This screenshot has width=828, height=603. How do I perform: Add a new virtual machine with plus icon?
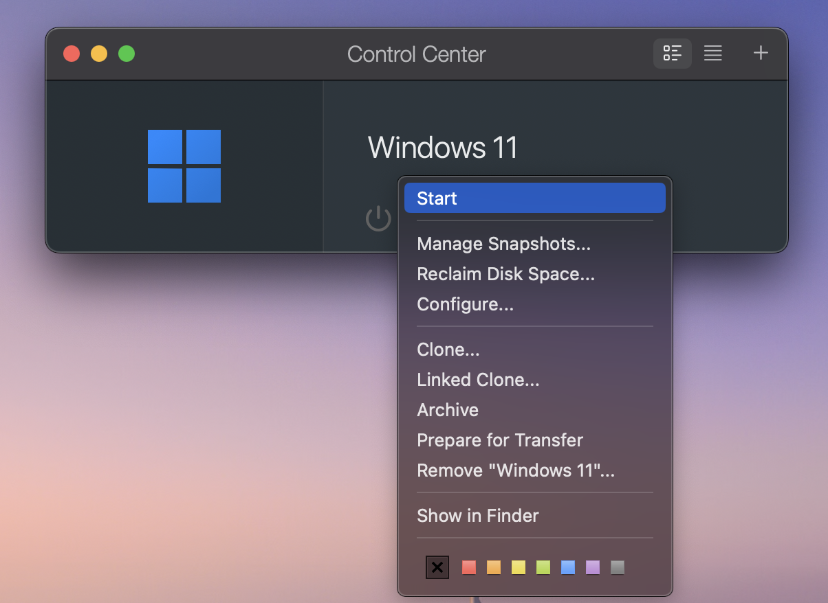[760, 53]
